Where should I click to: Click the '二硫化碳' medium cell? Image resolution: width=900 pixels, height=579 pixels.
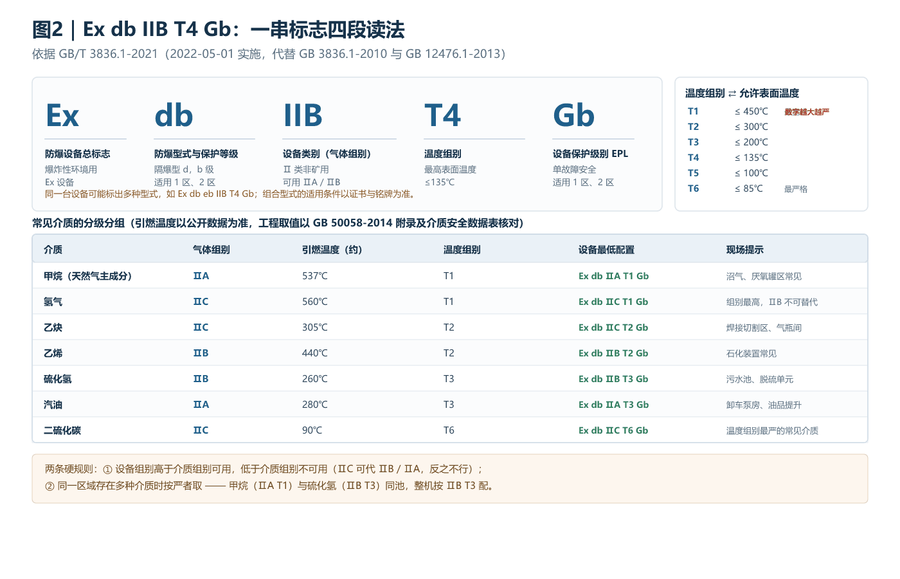(62, 430)
